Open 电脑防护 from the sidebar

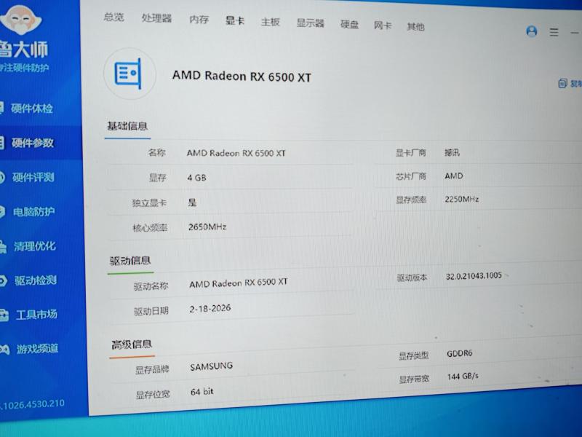(33, 212)
